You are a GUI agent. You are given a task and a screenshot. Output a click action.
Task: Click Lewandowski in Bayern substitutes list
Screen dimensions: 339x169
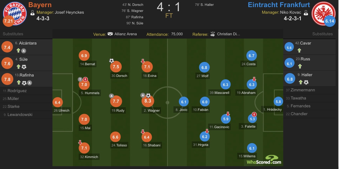[x=20, y=114]
